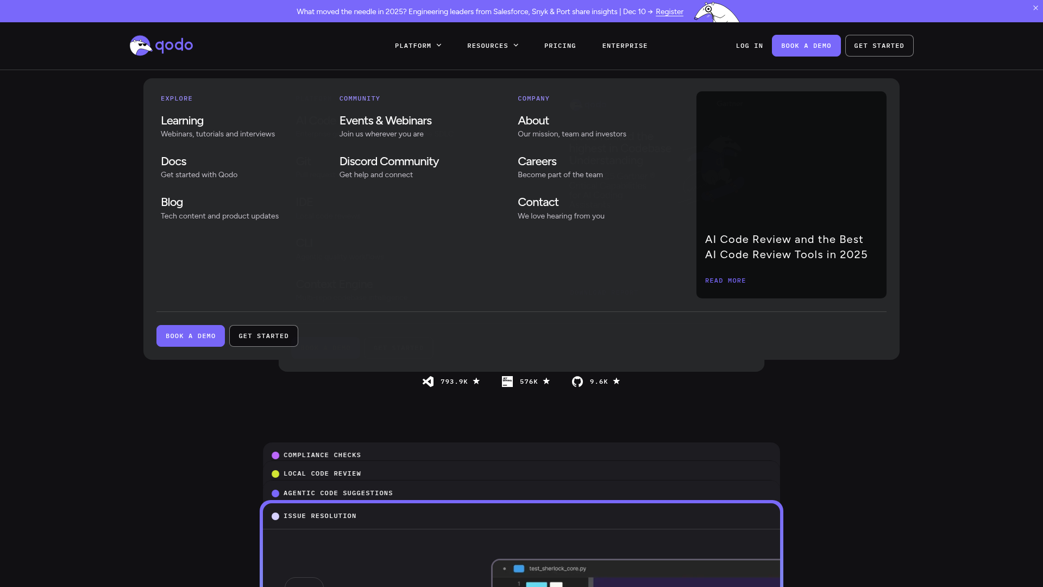Screen dimensions: 1043x587
Task: Click the star icon next to 9.6K
Action: 616,382
